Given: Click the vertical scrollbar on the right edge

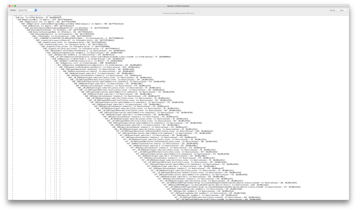Looking at the screenshot, I should point(348,105).
